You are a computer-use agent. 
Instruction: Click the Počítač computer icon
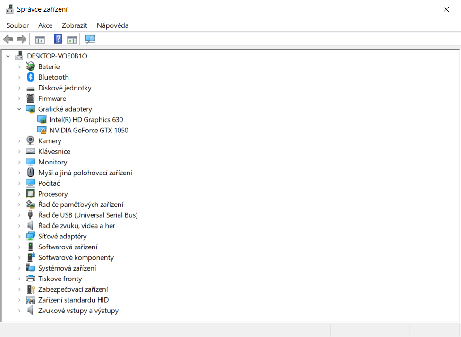pos(31,183)
